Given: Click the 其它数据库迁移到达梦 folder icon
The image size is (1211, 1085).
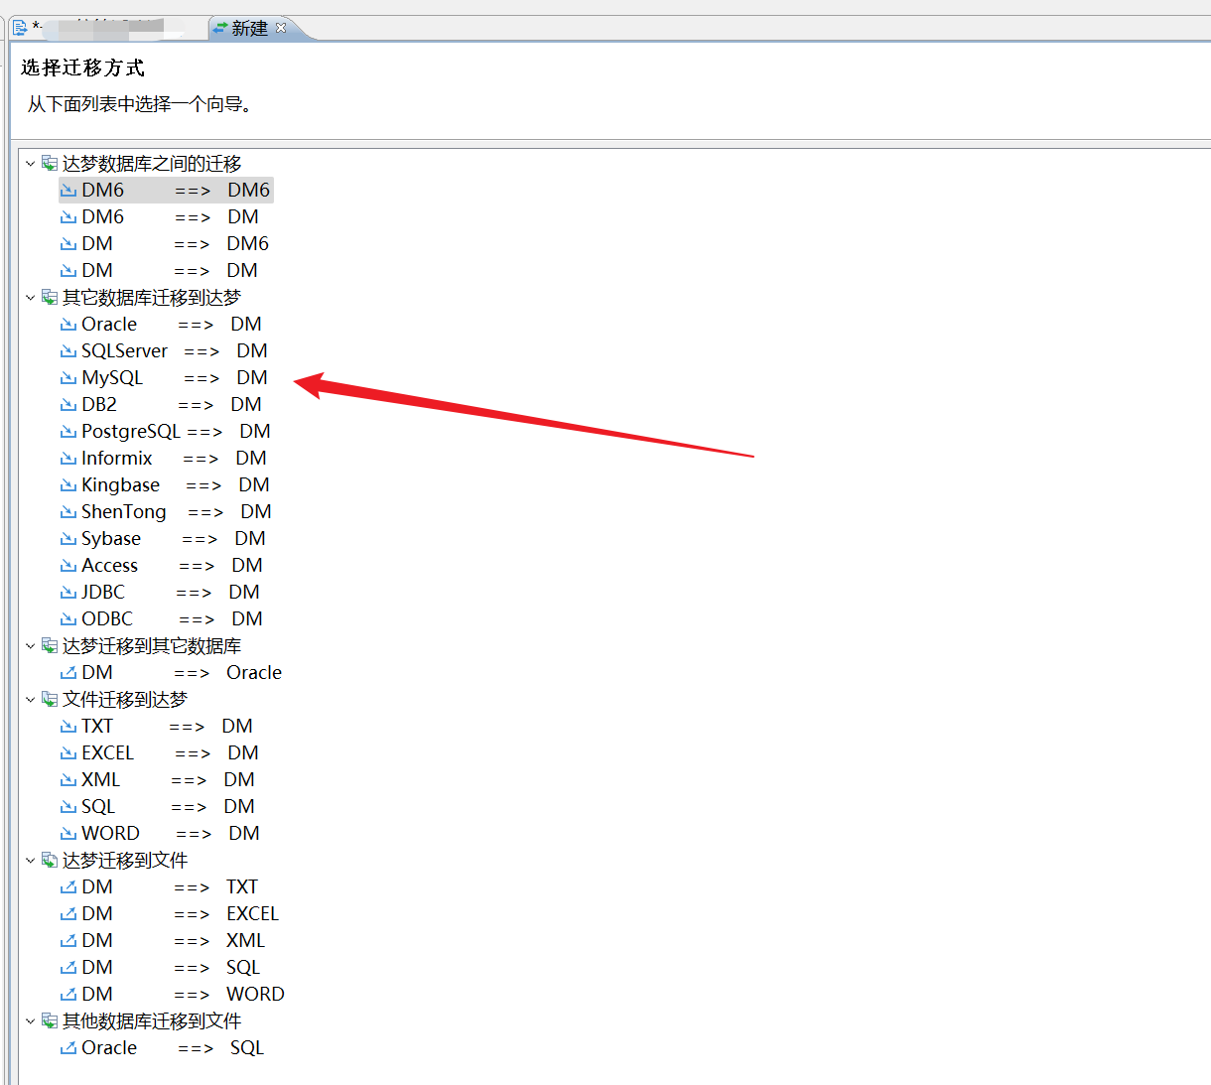Looking at the screenshot, I should click(x=50, y=297).
